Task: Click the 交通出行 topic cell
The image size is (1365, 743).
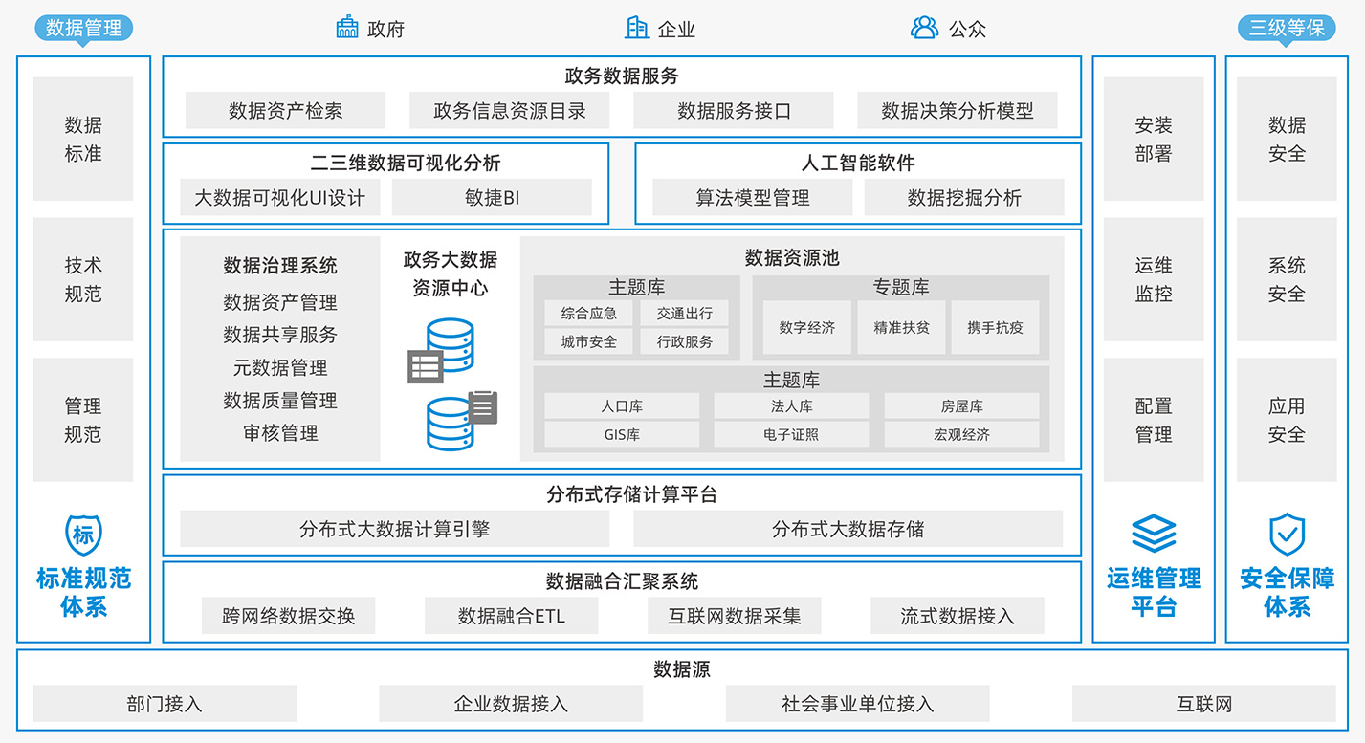Action: tap(685, 313)
